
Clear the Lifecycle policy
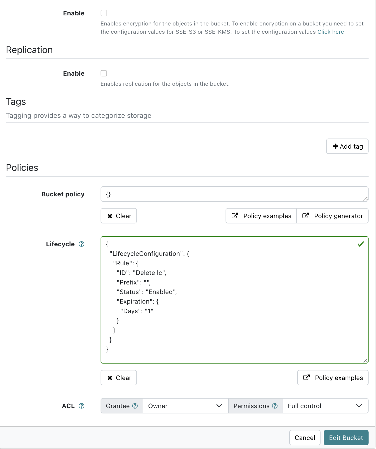pos(119,378)
